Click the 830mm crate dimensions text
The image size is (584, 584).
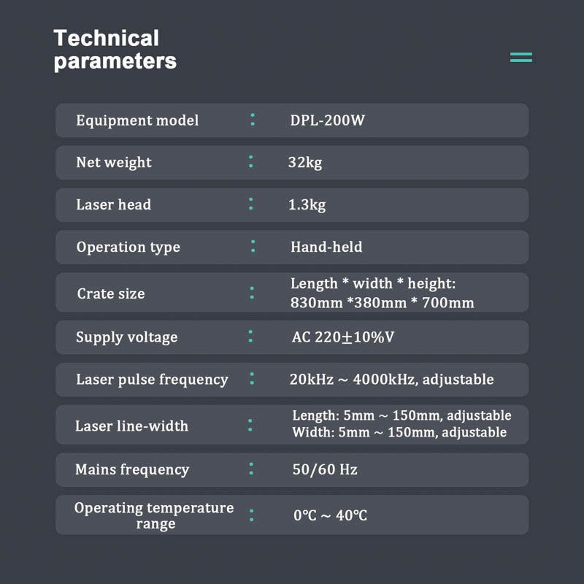point(382,302)
